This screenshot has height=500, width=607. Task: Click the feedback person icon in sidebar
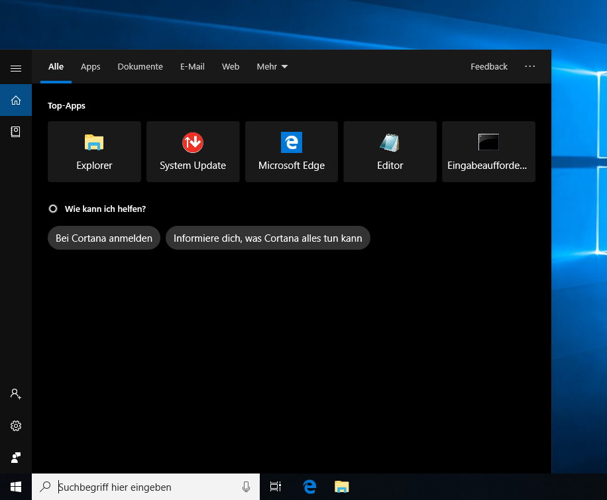16,458
